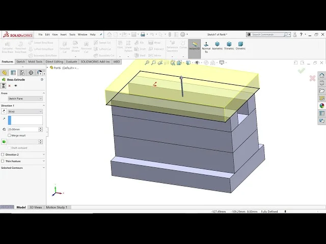Open the Blind end condition dropdown
This screenshot has width=326, height=244.
(25, 111)
